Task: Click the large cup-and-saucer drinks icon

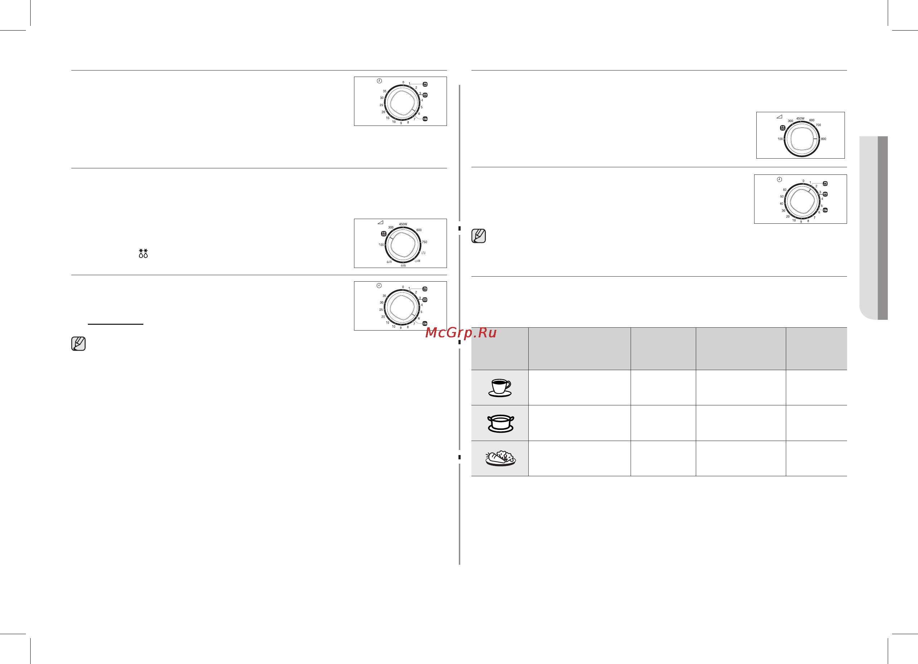Action: [500, 388]
